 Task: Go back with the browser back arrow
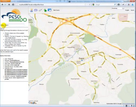pyautogui.click(x=2, y=5)
